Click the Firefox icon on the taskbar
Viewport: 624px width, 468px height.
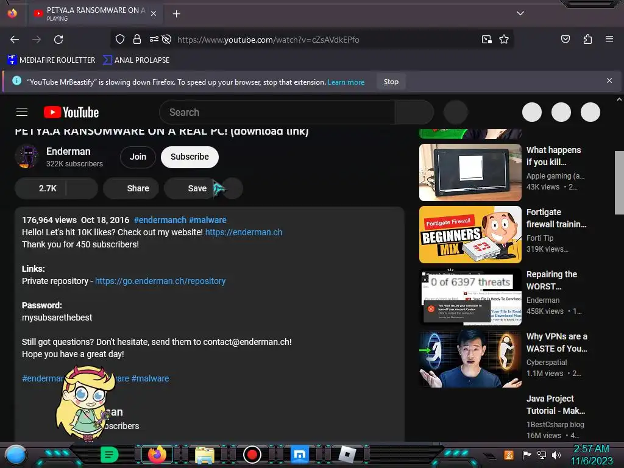(157, 454)
